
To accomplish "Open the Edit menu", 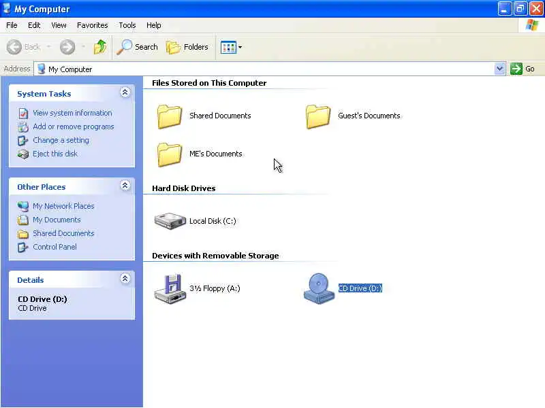I will (x=34, y=25).
